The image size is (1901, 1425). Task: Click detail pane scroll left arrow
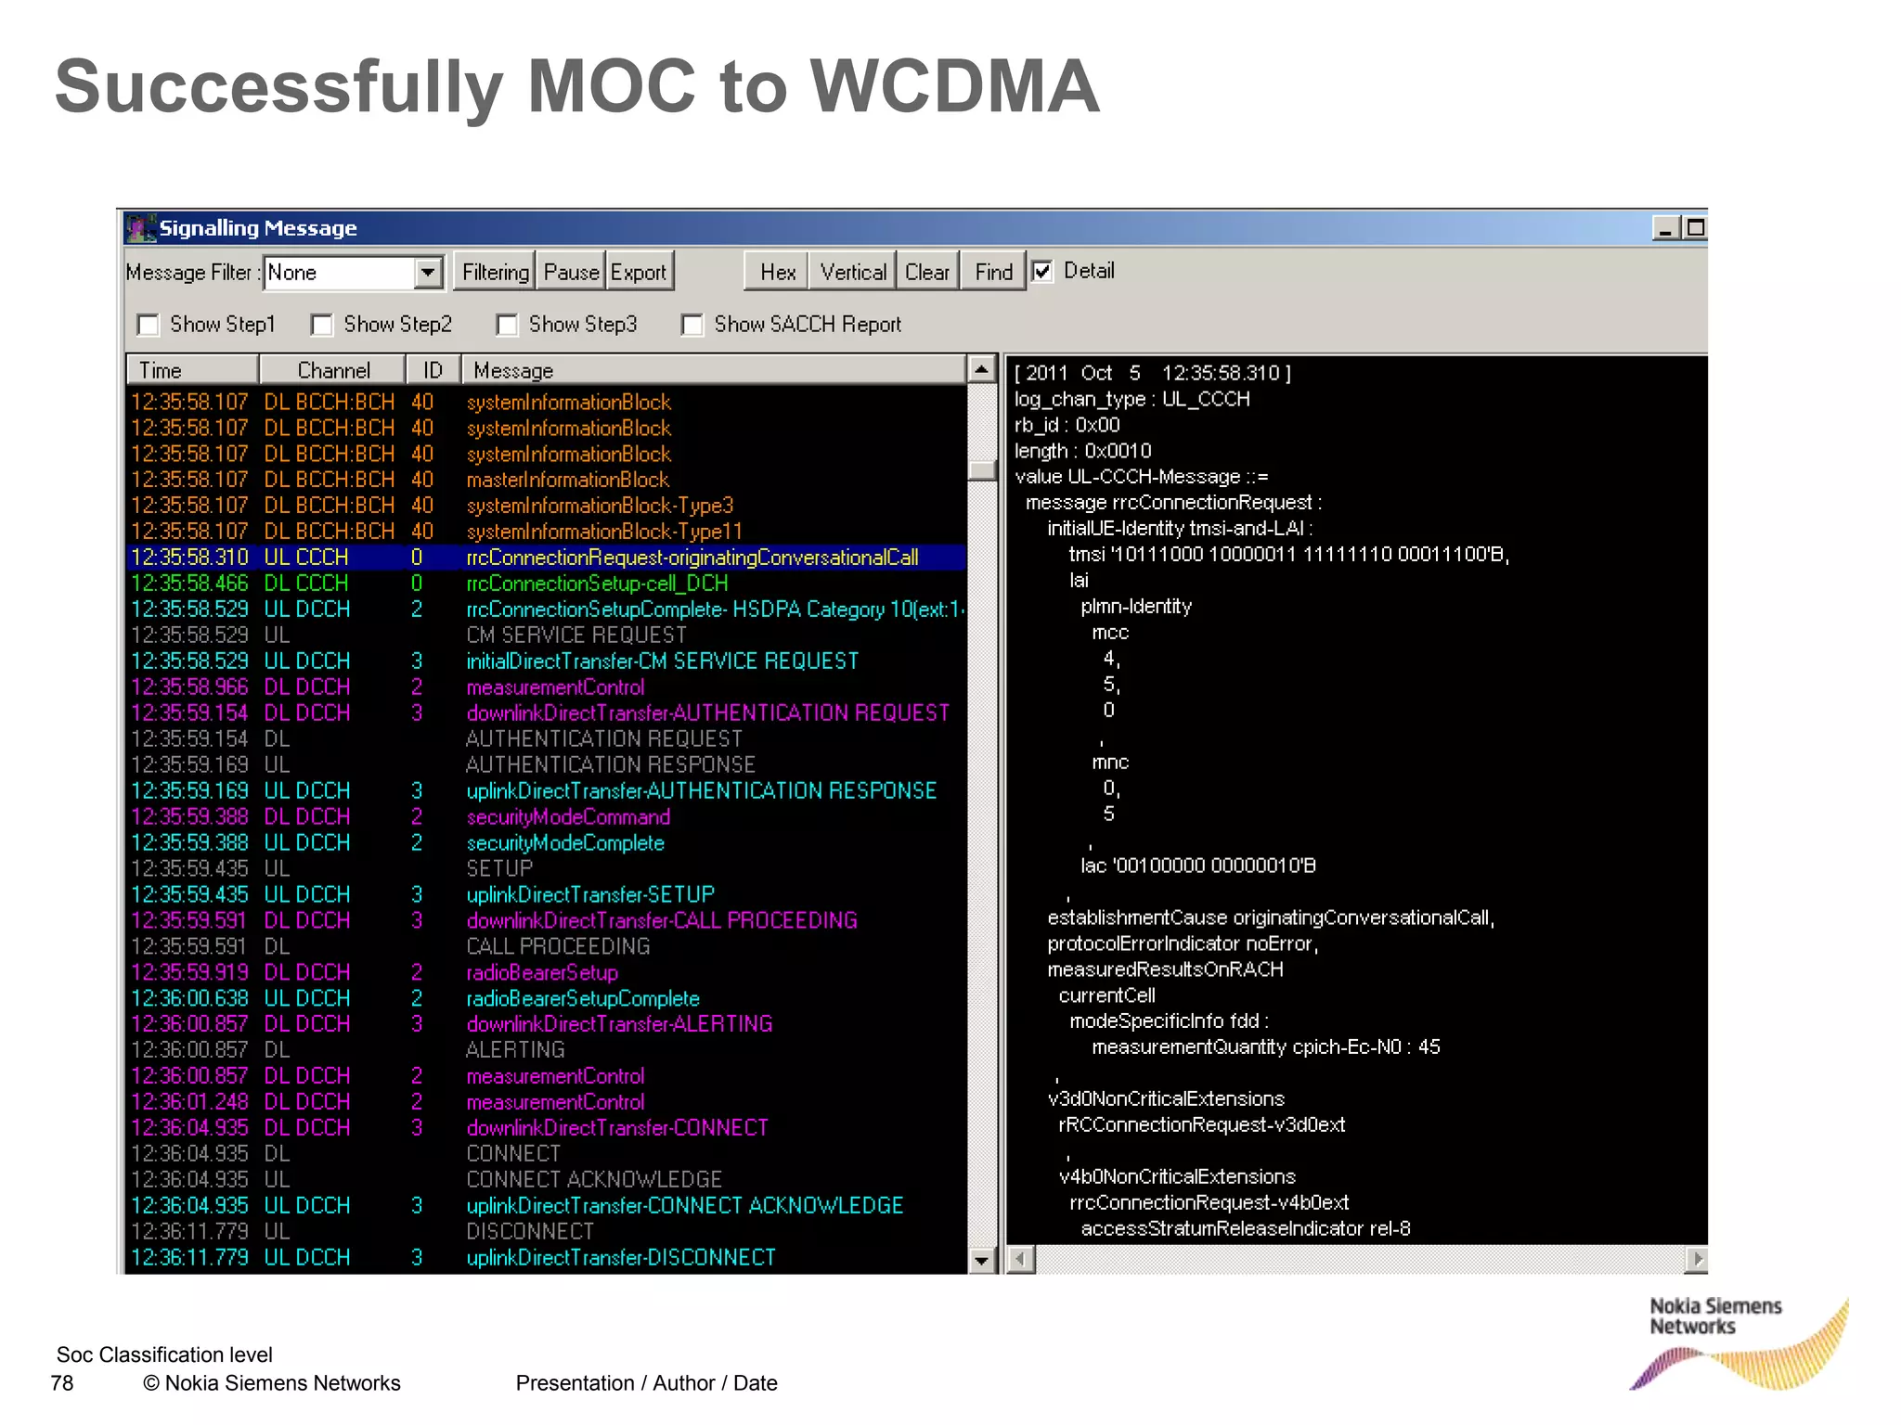coord(1021,1259)
